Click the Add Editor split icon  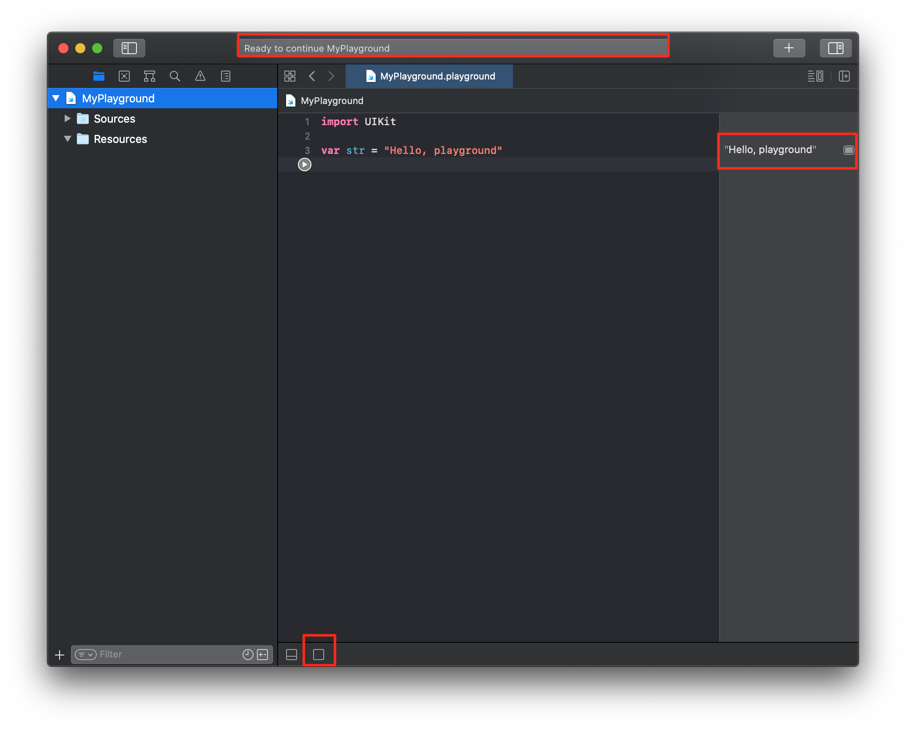pyautogui.click(x=844, y=76)
